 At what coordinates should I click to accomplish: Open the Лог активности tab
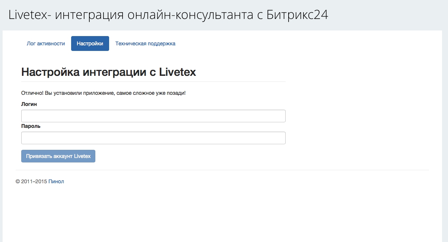[46, 43]
